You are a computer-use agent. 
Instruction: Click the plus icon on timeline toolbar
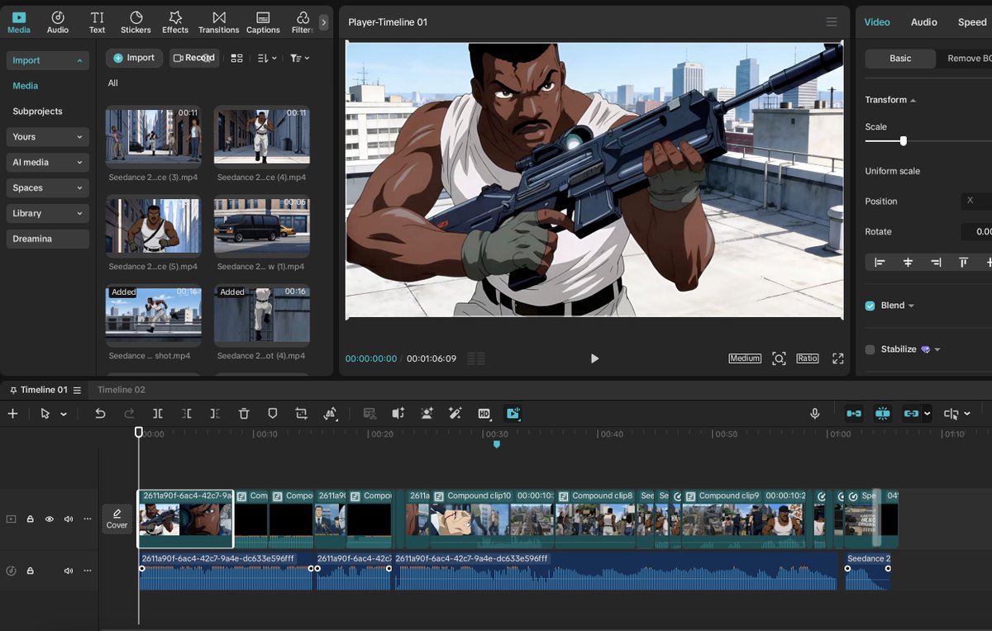(x=12, y=414)
